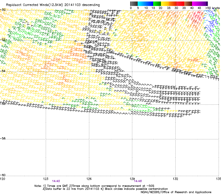
Task: Click the '120' longitude axis label
Action: coord(2,179)
